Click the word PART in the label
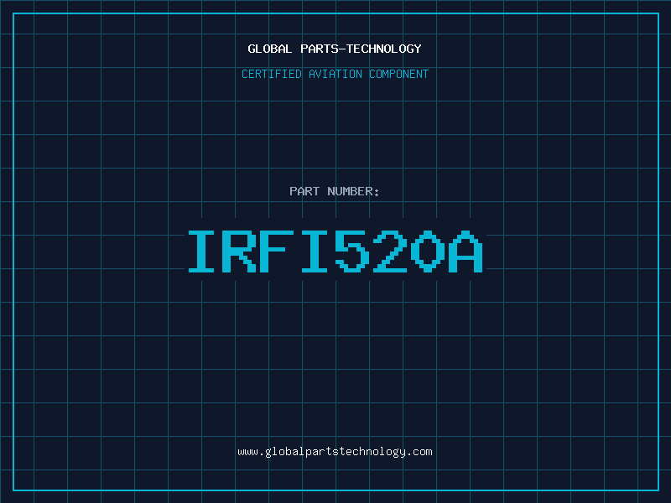The image size is (671, 503). pos(304,191)
